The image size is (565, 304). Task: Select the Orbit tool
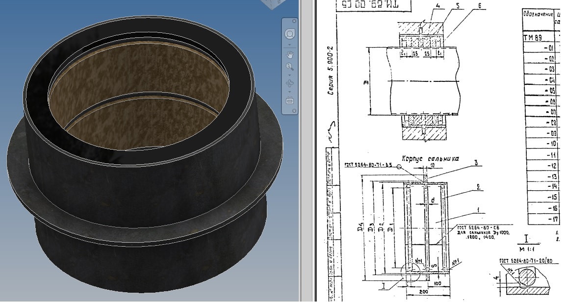[x=290, y=83]
